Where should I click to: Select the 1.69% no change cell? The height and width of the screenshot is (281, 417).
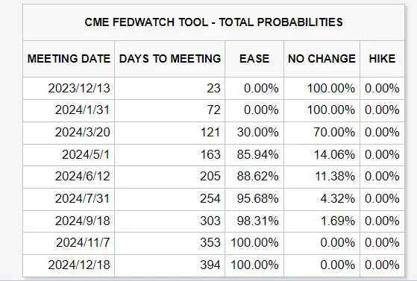tap(322, 221)
